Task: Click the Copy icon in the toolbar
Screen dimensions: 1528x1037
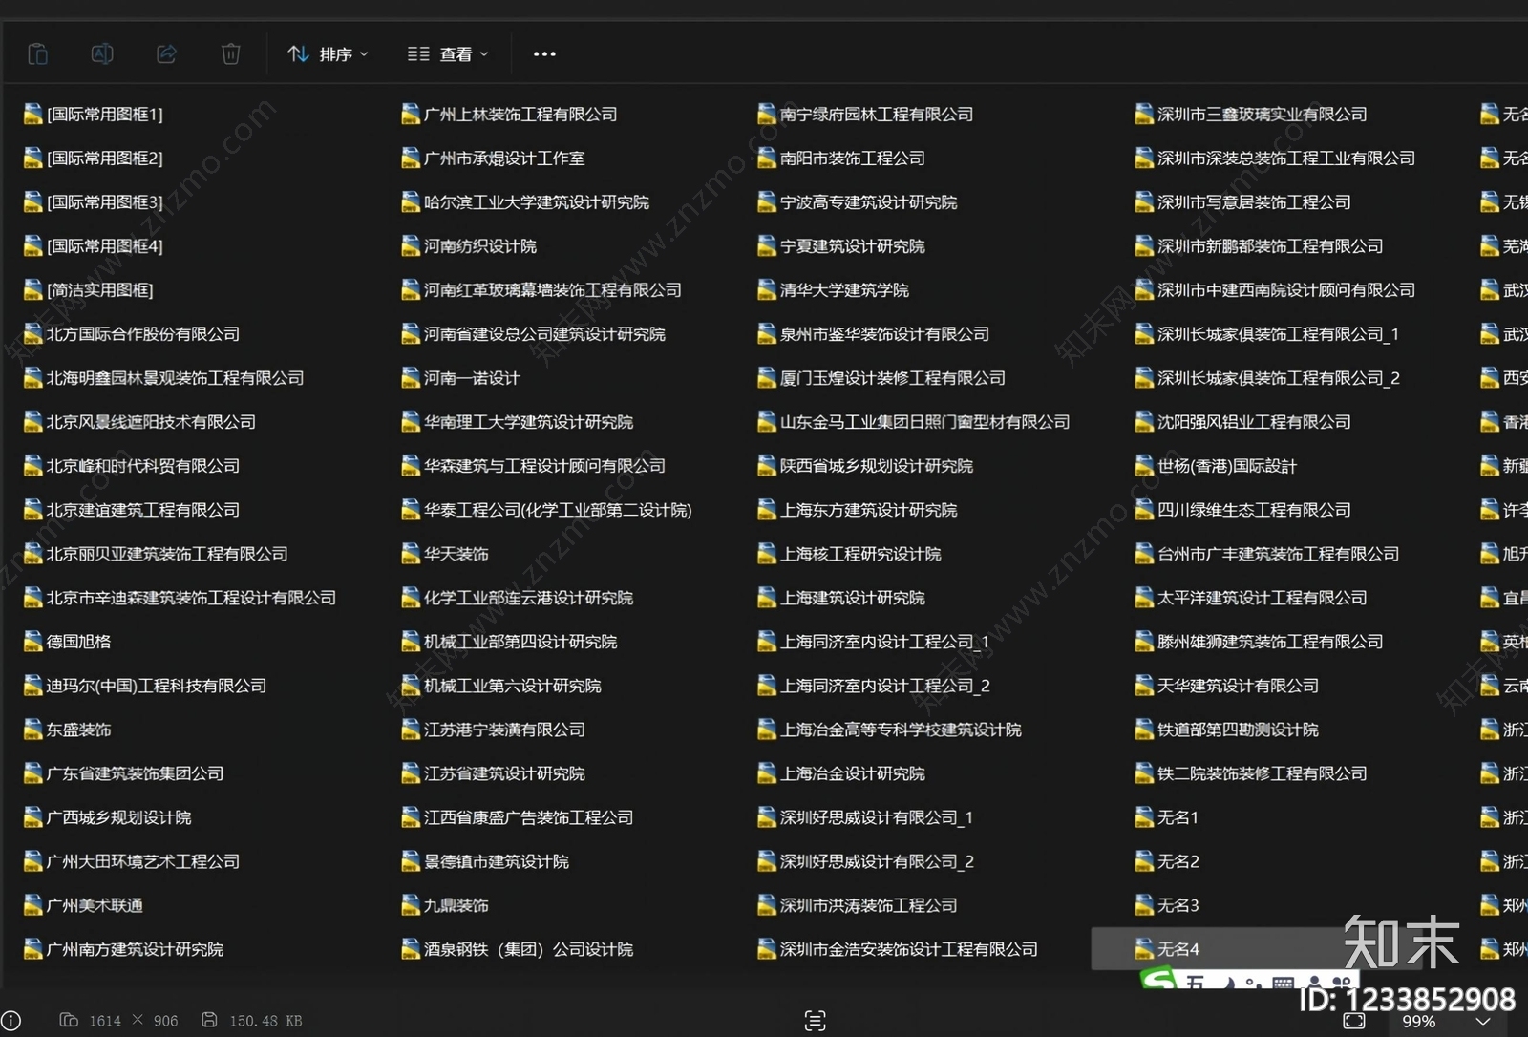Action: 38,54
